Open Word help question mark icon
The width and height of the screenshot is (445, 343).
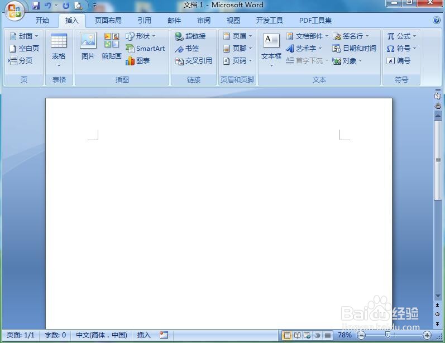tap(437, 20)
